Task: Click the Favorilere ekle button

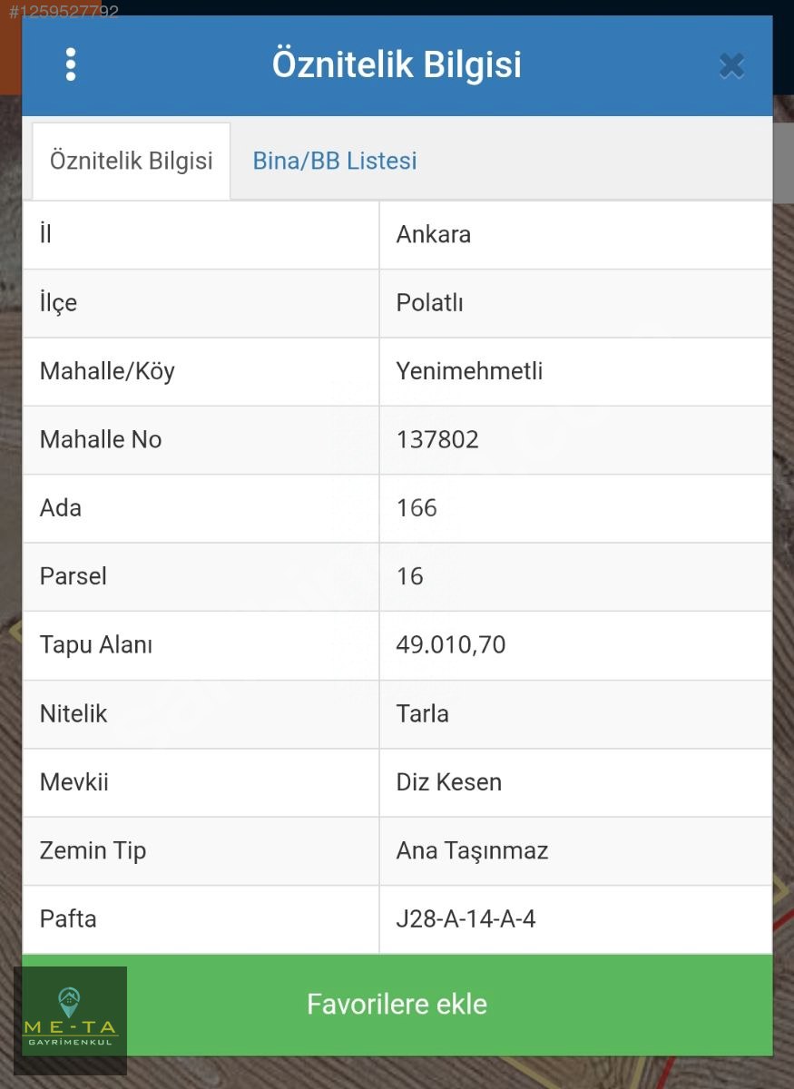Action: click(x=397, y=1005)
